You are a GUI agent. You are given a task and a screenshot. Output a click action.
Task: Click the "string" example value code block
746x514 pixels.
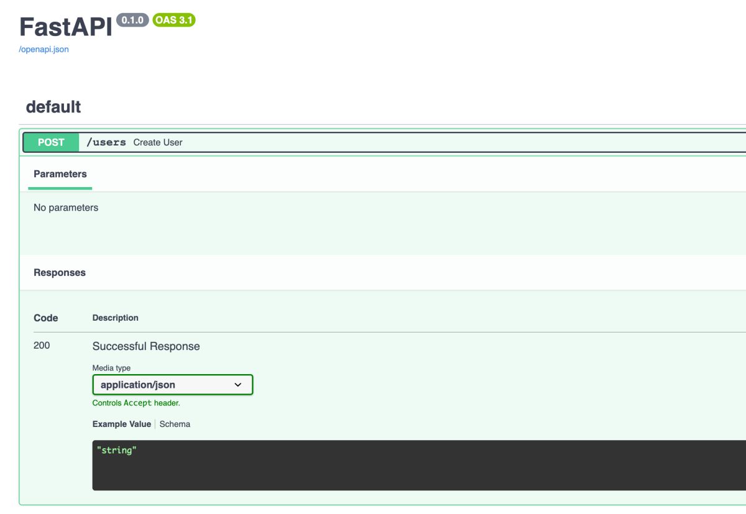(x=419, y=466)
